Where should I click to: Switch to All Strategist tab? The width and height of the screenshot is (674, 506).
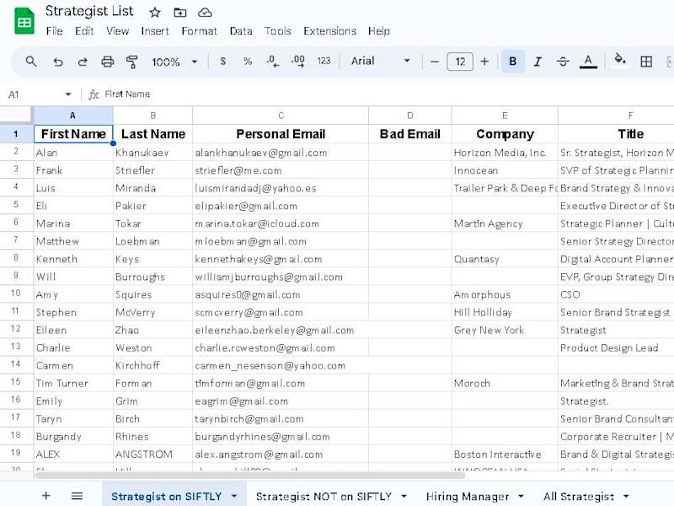tap(579, 497)
